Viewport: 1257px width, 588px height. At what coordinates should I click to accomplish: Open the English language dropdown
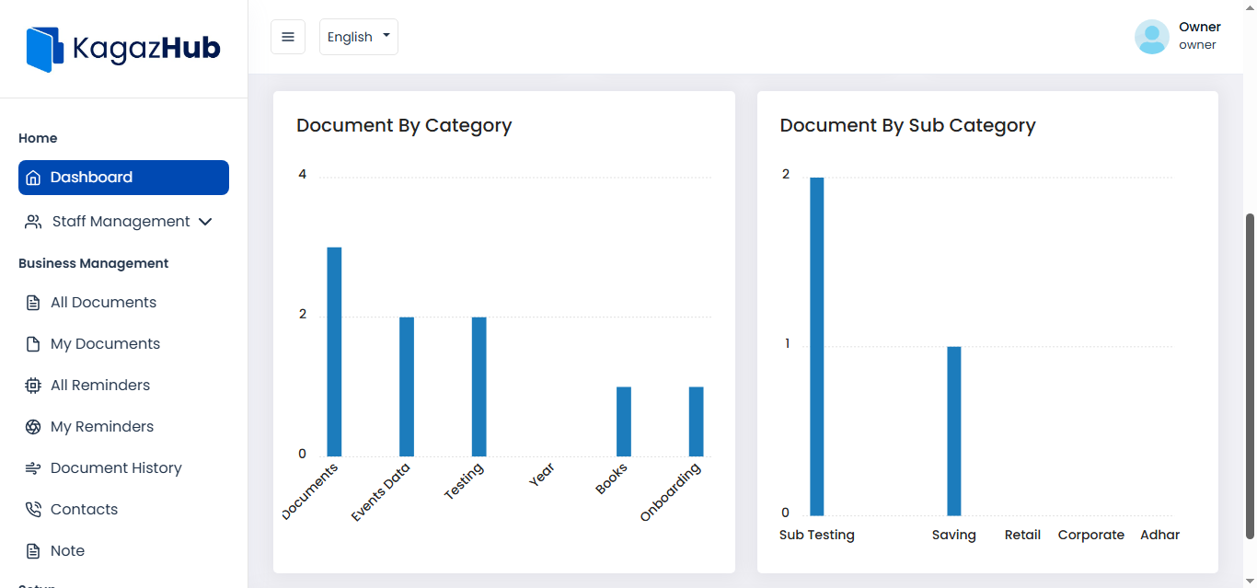(x=358, y=37)
